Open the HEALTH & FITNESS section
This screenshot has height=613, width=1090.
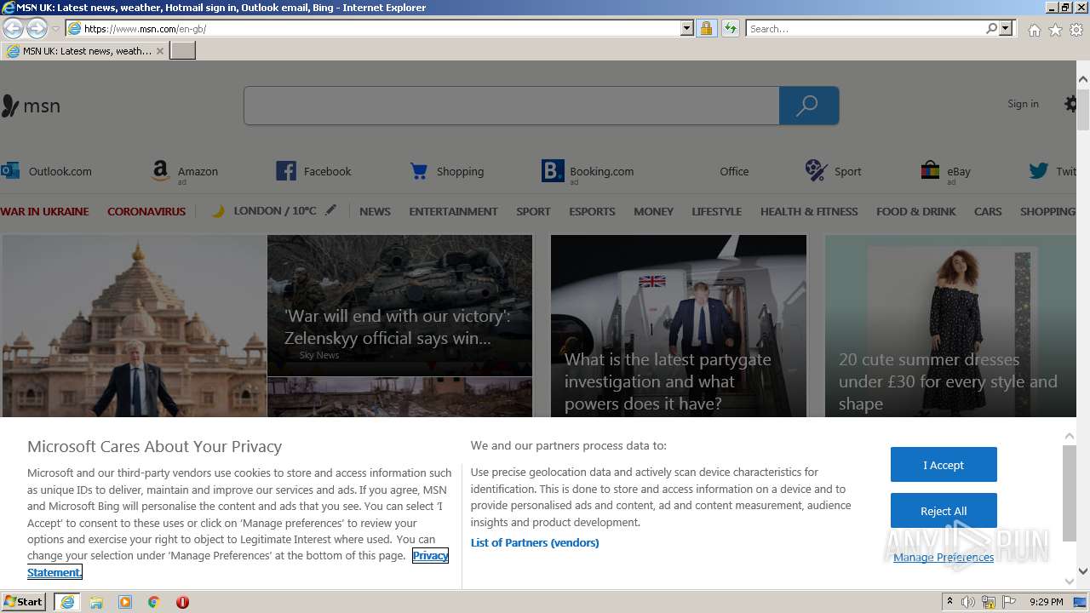809,211
